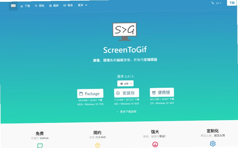The width and height of the screenshot is (238, 148).
Task: Click the envelope icon beside 联系
Action: [65, 5]
